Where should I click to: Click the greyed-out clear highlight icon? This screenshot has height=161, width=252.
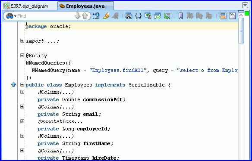[115, 16]
